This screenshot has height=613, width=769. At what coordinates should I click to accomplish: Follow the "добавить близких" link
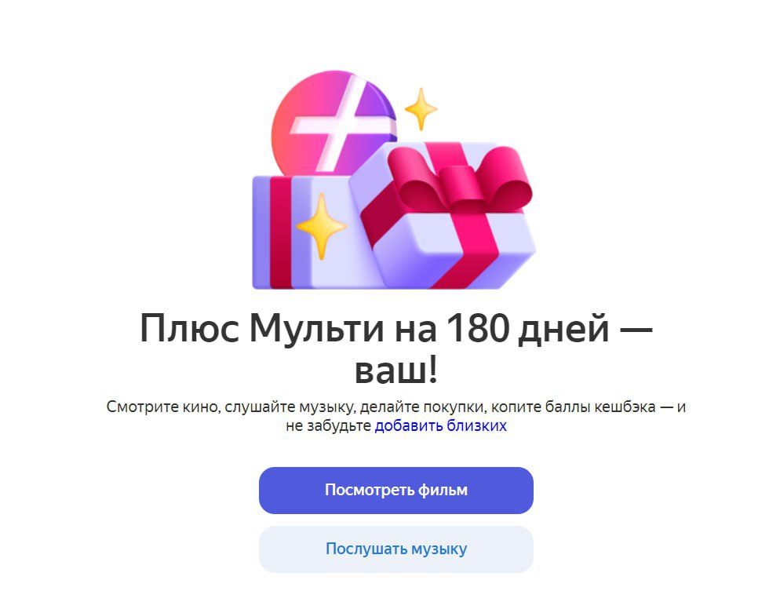(440, 425)
